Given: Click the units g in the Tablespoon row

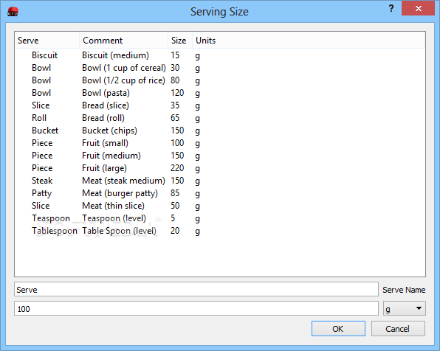Looking at the screenshot, I should (x=198, y=232).
